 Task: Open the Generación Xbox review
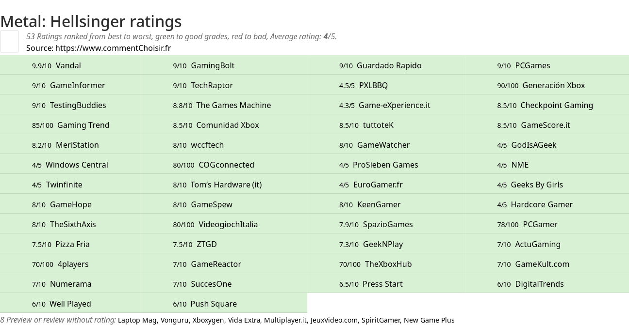tap(547, 85)
